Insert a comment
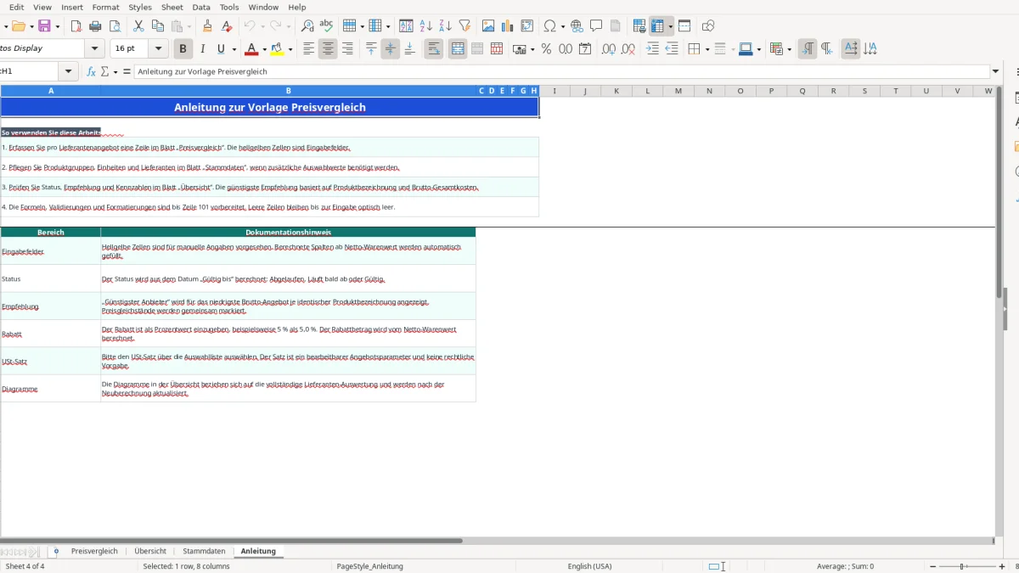 point(596,26)
